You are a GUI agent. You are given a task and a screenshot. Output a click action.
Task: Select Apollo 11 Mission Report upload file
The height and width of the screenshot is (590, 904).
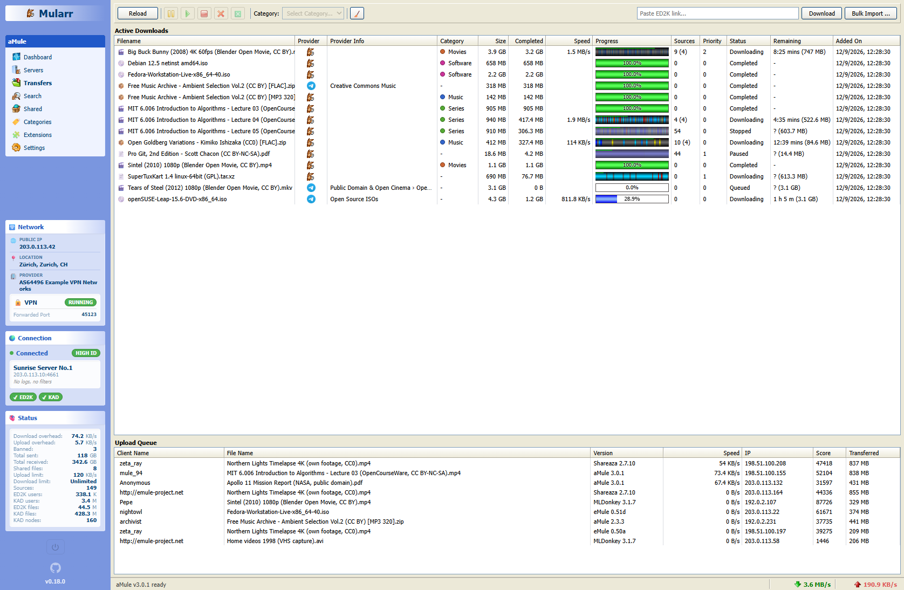tap(295, 483)
